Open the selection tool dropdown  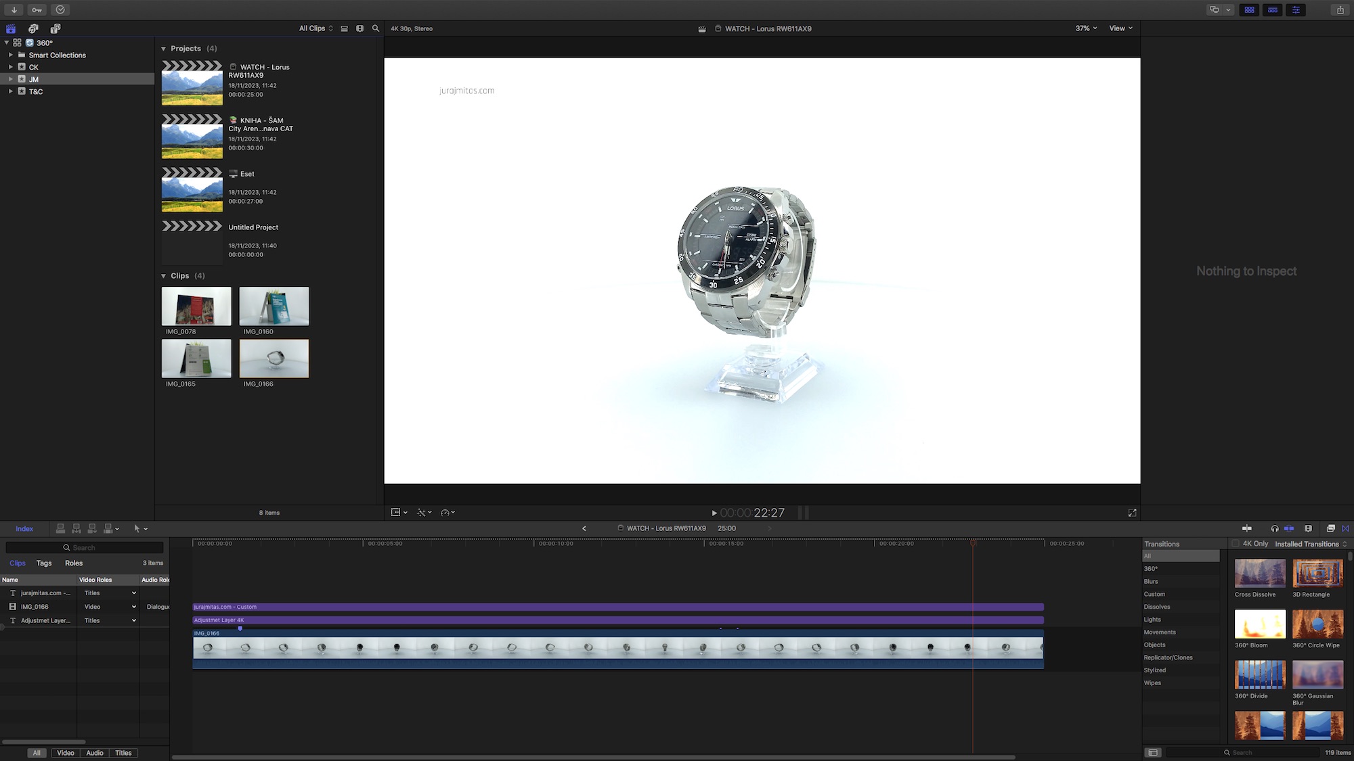(141, 528)
